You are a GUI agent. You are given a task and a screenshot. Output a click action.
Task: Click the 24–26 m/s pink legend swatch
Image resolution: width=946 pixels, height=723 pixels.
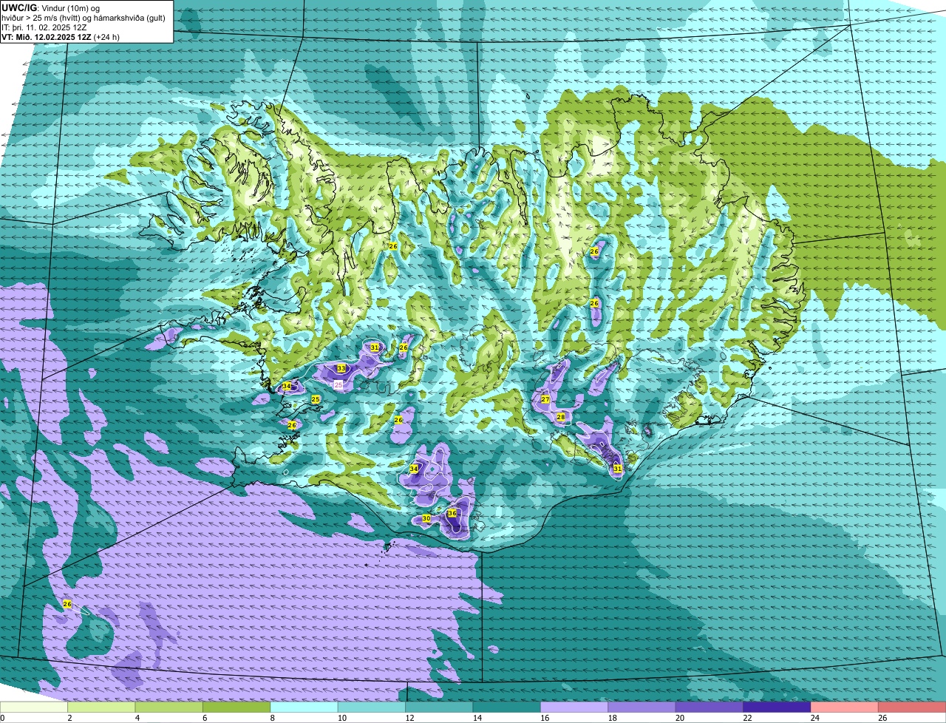click(x=845, y=707)
